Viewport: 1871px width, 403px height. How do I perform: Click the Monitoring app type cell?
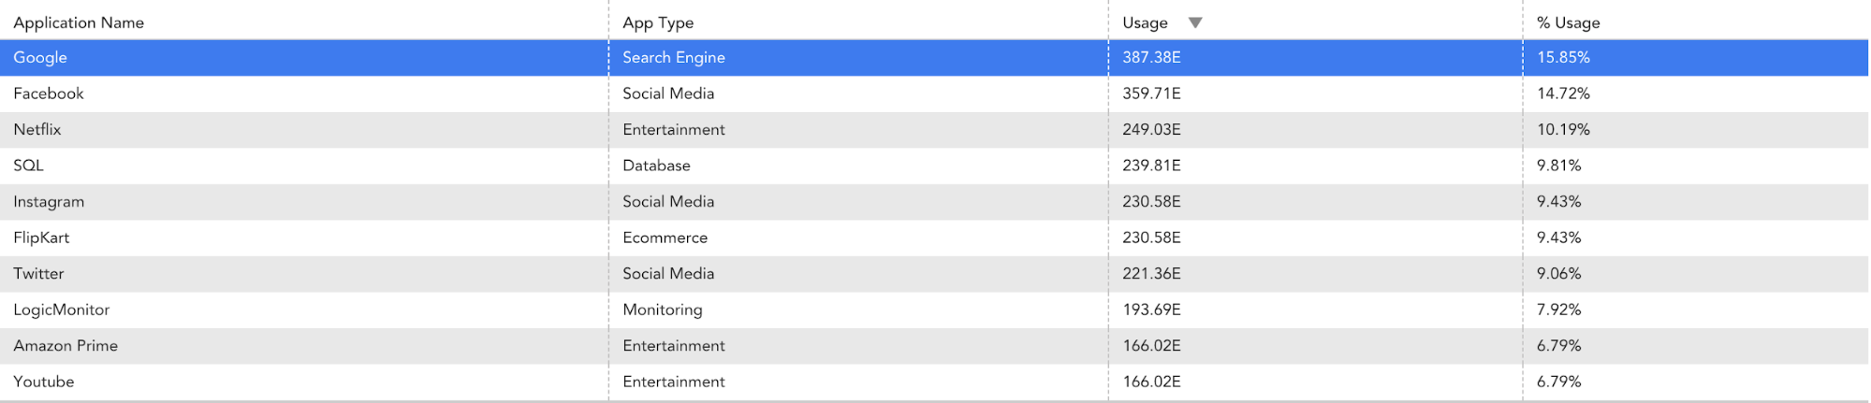(x=662, y=309)
